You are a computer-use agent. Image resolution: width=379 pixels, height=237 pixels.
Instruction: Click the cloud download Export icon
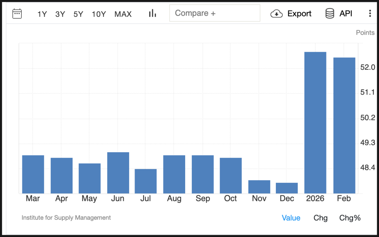point(277,14)
